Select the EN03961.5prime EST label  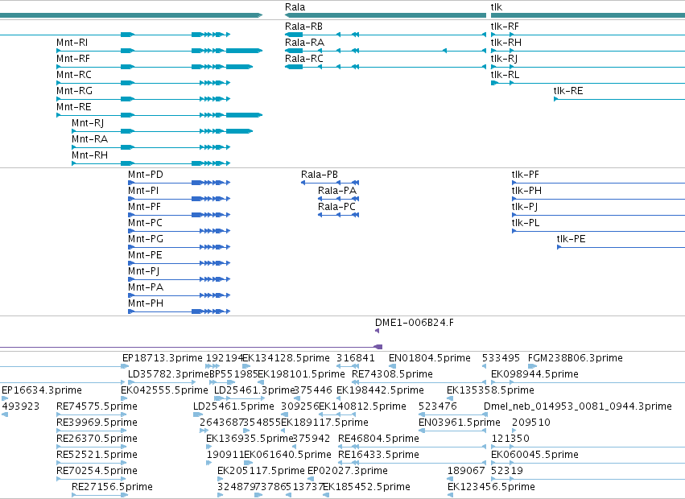coord(460,423)
